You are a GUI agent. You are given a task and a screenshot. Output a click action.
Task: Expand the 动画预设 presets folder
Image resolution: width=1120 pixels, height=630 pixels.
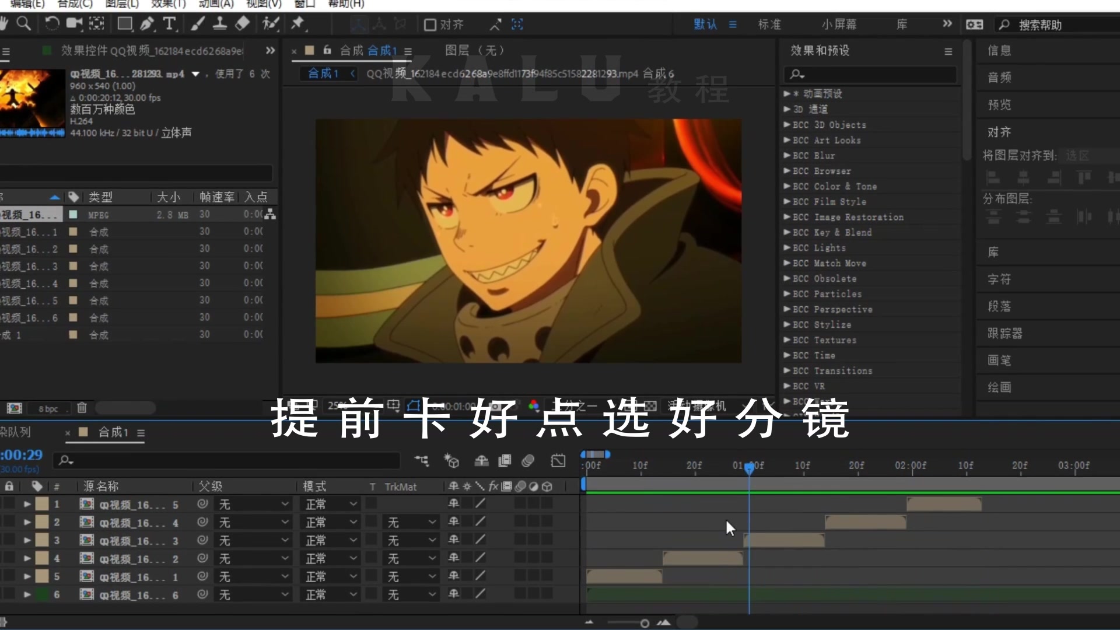pyautogui.click(x=787, y=93)
